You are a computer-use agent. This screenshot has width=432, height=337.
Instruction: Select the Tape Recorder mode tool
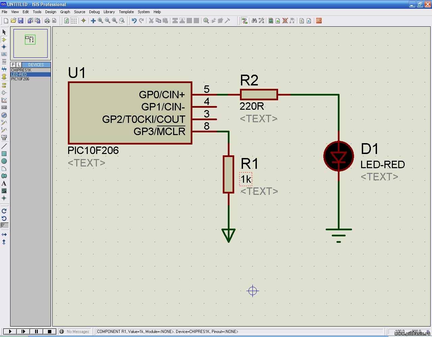tap(4, 107)
